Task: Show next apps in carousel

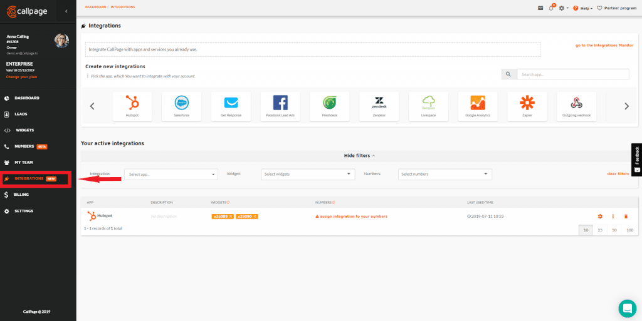Action: (x=626, y=106)
